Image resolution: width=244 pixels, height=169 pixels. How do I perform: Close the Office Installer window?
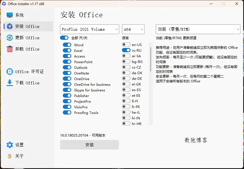[x=237, y=4]
